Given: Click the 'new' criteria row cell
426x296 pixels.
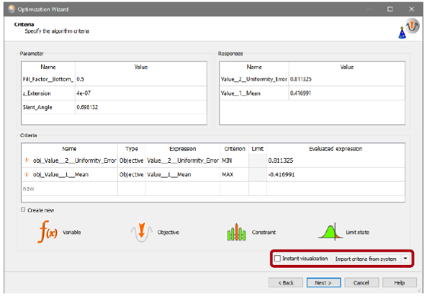Looking at the screenshot, I should point(69,189).
